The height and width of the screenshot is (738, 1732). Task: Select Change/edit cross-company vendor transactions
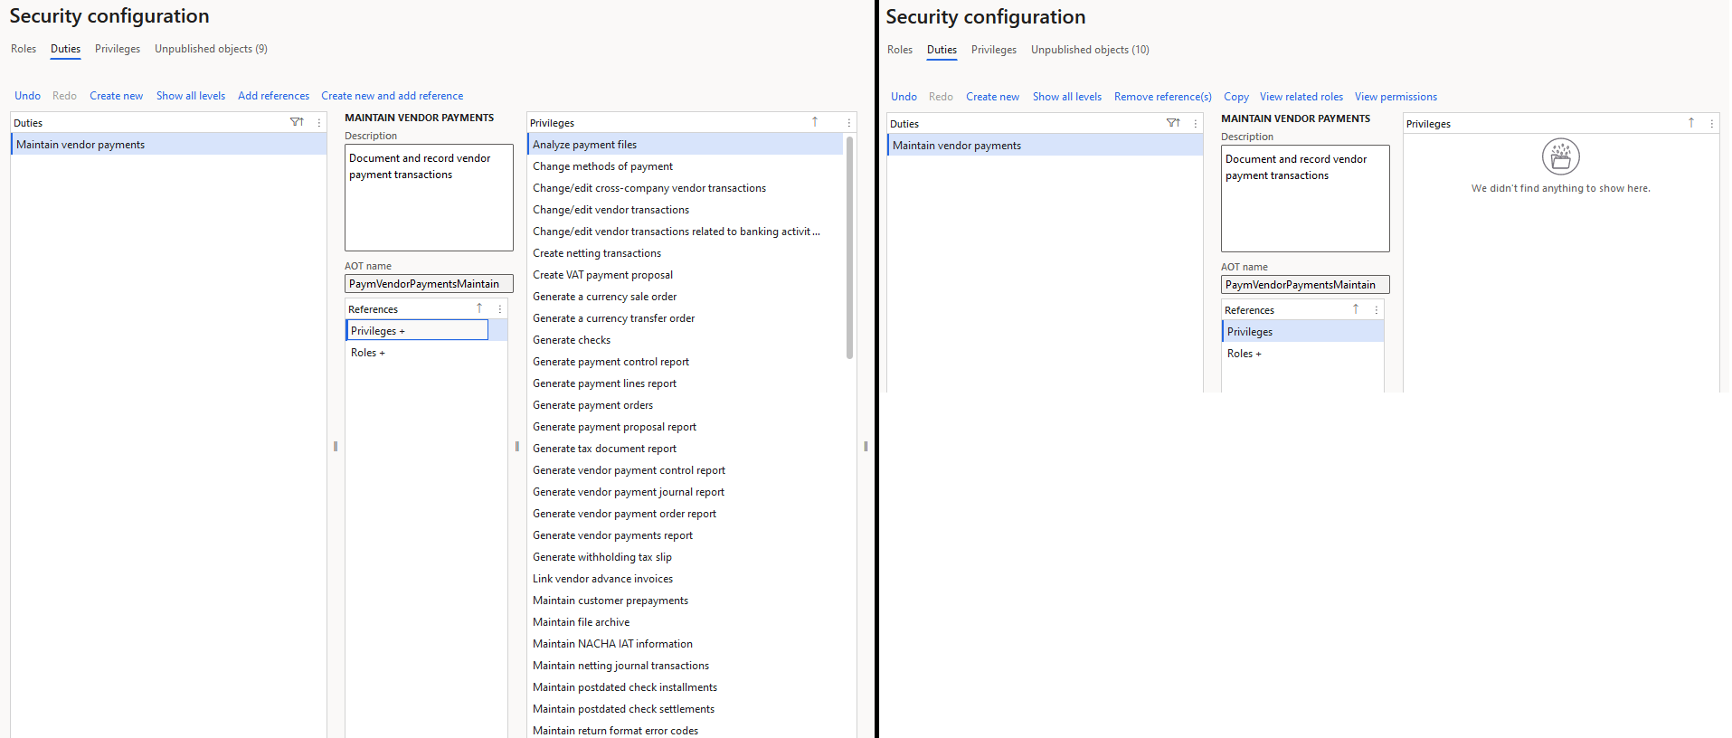pos(685,188)
